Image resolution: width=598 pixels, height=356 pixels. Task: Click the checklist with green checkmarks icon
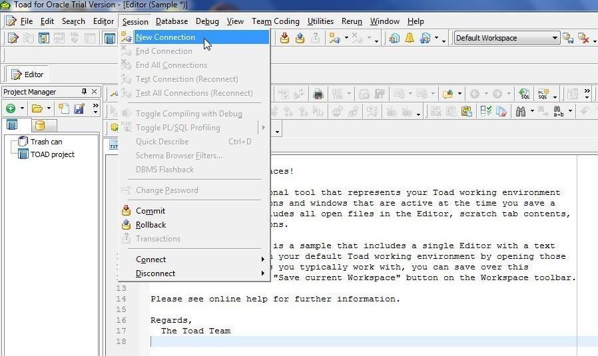(486, 111)
